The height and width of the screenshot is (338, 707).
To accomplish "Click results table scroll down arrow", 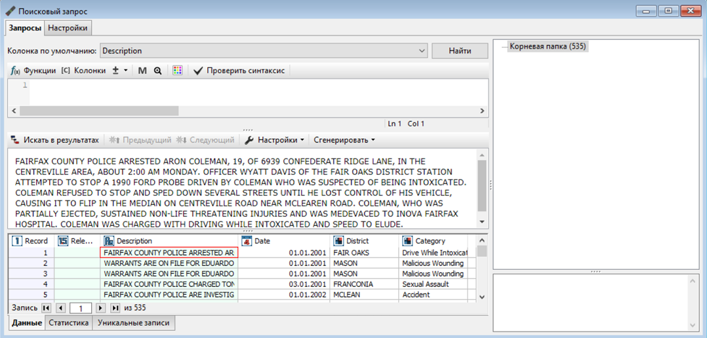I will tap(481, 297).
